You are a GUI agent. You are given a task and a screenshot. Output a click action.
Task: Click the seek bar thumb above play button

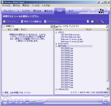point(9,97)
